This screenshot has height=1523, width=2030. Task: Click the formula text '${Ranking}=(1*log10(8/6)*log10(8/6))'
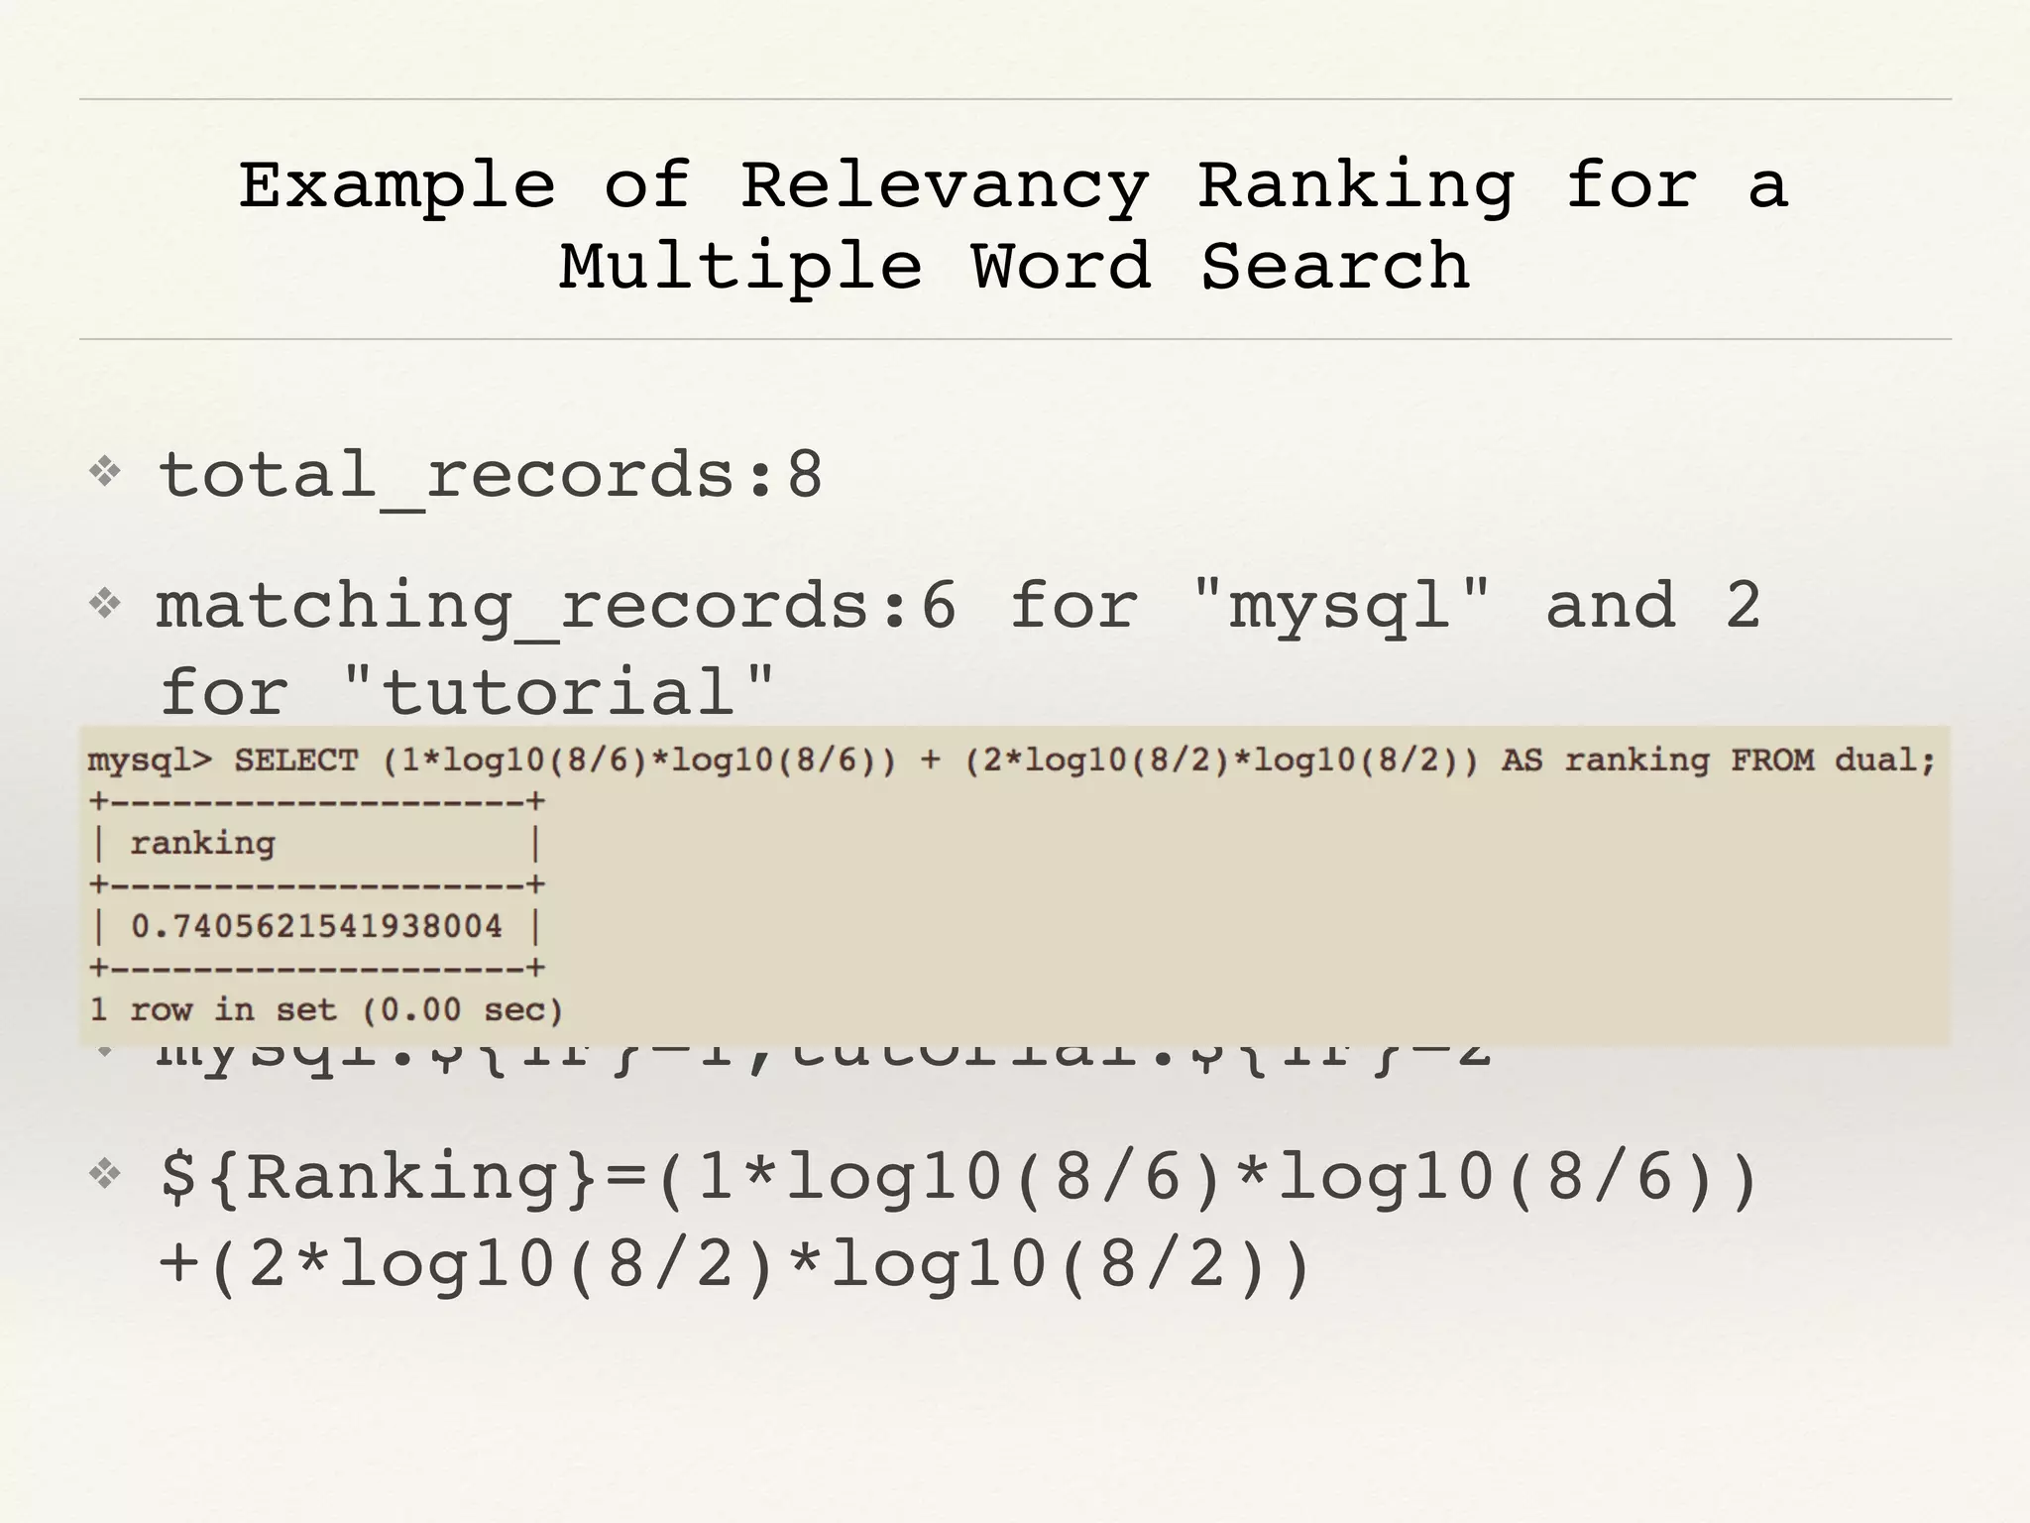coord(959,1178)
